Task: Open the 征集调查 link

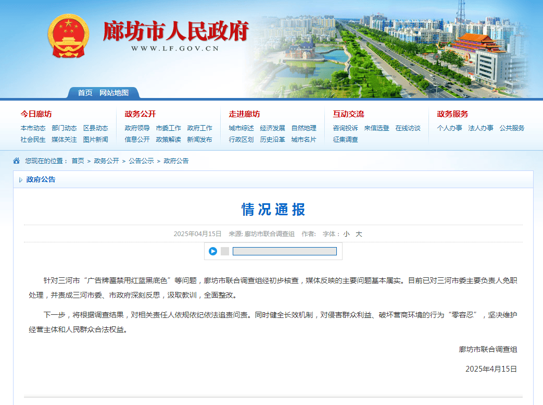Action: coord(345,140)
